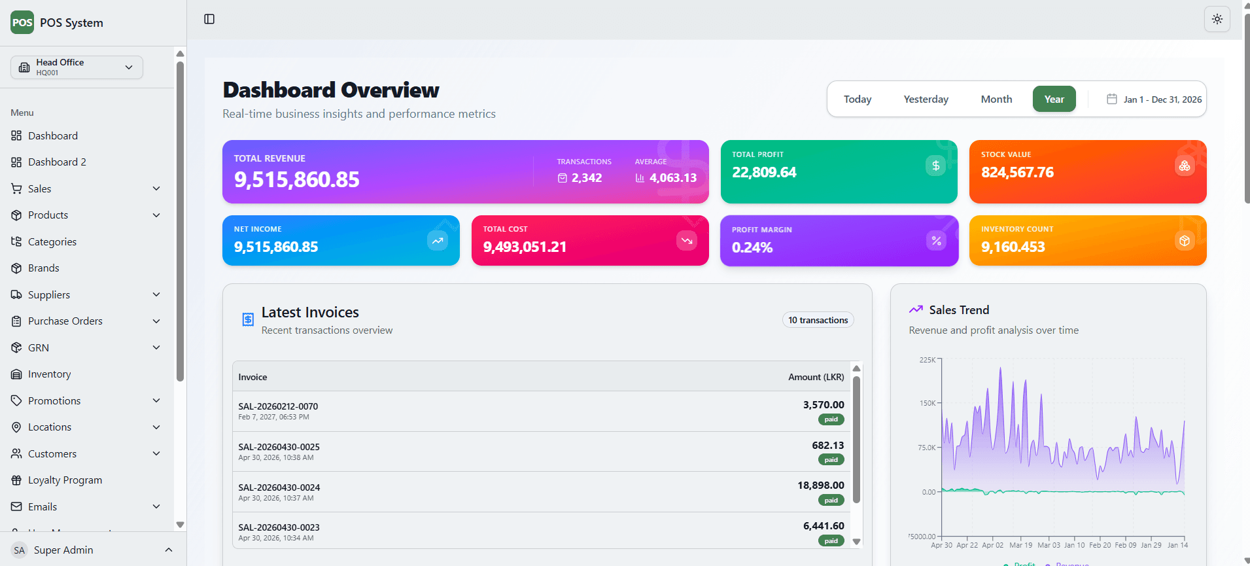Click the Total Revenue value 9,515,860.85
The width and height of the screenshot is (1250, 566).
[x=297, y=179]
